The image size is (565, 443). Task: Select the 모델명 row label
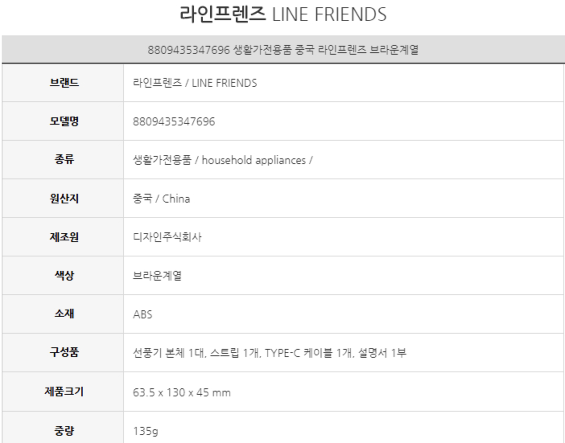pos(64,121)
